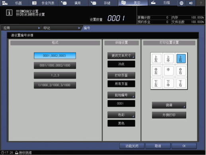Click the 格式 section header

55,43
